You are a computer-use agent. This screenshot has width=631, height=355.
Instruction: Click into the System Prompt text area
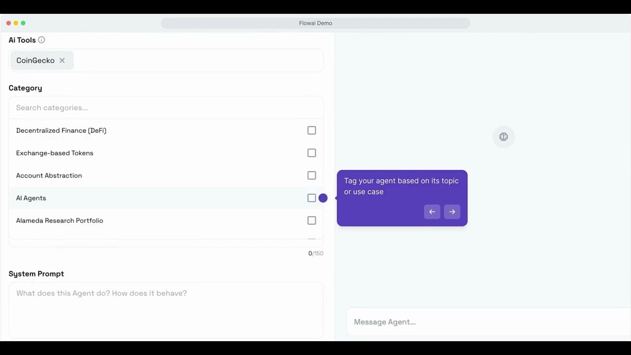coord(166,310)
